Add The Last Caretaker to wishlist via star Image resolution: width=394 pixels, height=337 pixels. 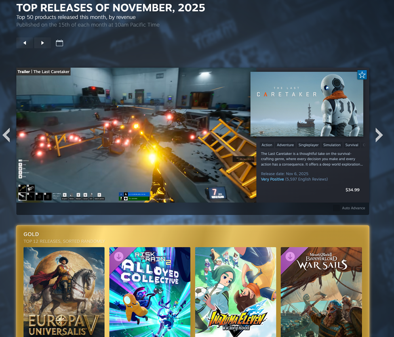click(x=362, y=75)
